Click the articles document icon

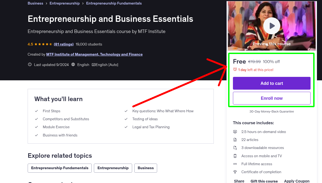235,140
